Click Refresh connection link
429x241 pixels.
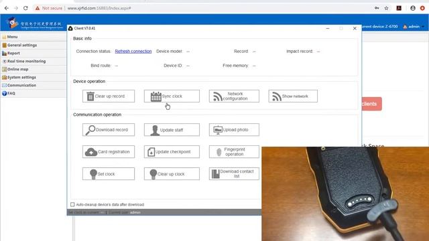[133, 52]
